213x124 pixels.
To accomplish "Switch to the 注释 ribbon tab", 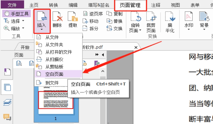I will tap(156, 5).
